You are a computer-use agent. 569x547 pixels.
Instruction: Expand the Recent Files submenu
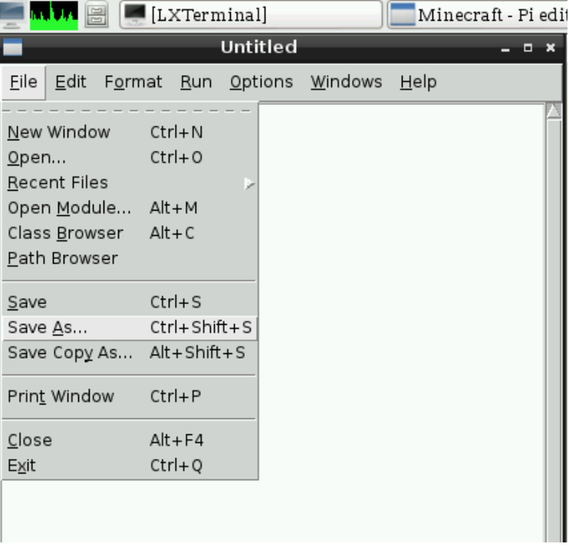pos(130,182)
